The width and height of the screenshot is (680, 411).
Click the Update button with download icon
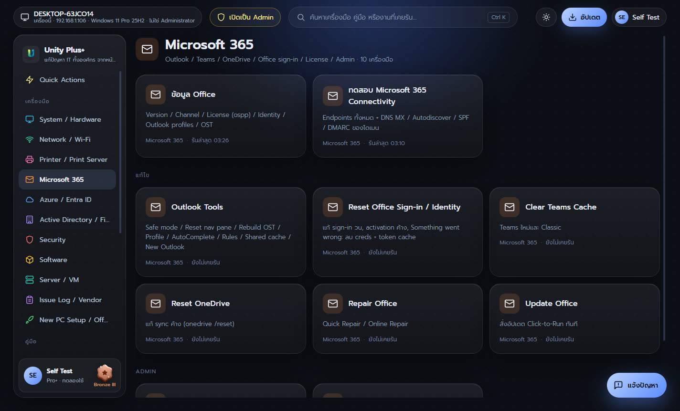click(x=584, y=17)
